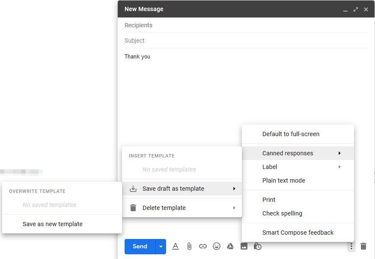The image size is (375, 259).
Task: Open the text formatting options
Action: (176, 246)
